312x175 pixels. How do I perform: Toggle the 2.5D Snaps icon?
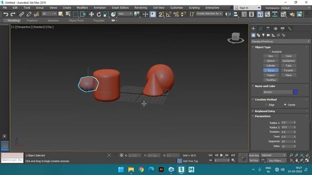(x=161, y=14)
